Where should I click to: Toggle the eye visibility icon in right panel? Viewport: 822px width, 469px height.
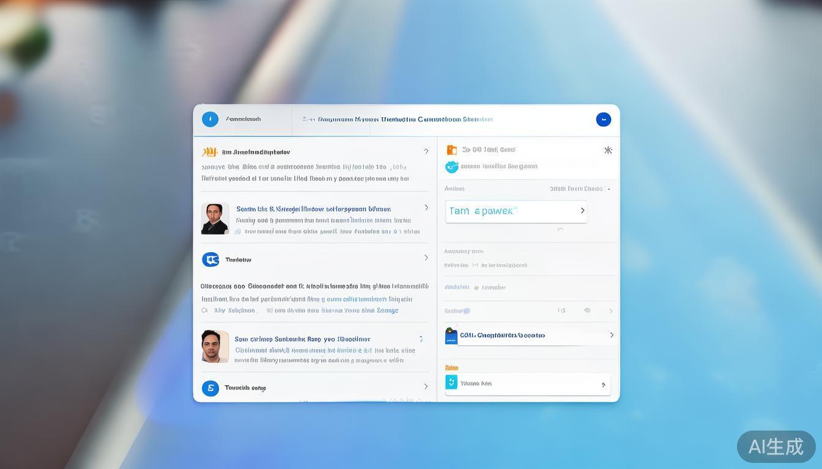point(587,310)
